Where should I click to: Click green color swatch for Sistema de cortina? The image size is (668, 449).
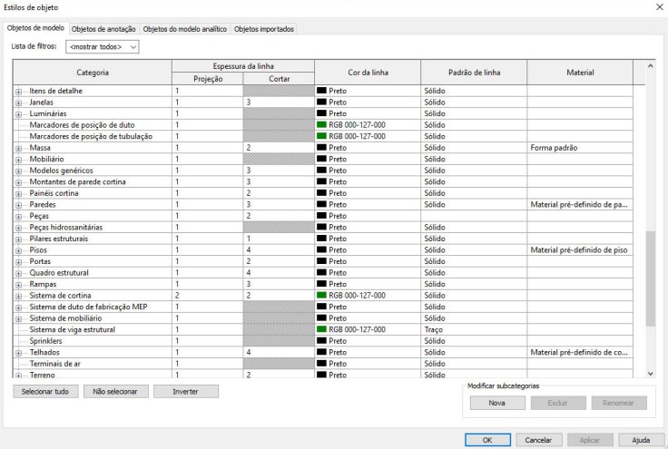tap(321, 295)
